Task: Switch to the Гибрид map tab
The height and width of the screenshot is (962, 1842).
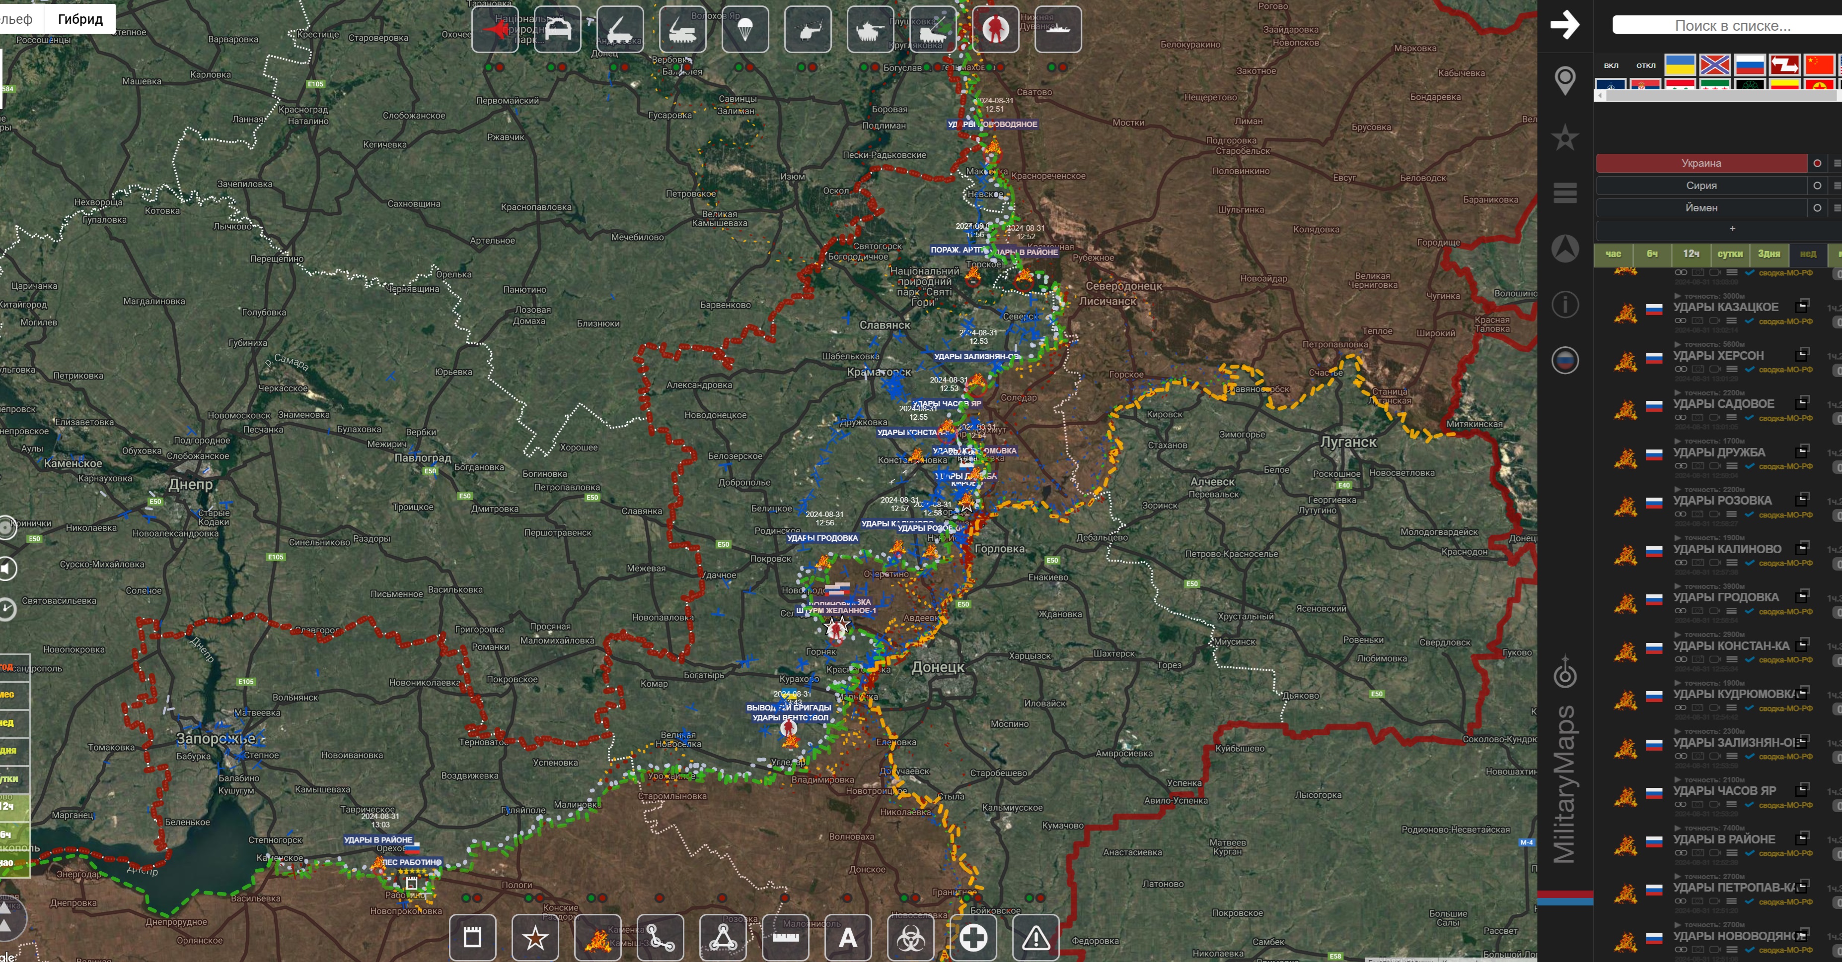Action: click(80, 18)
